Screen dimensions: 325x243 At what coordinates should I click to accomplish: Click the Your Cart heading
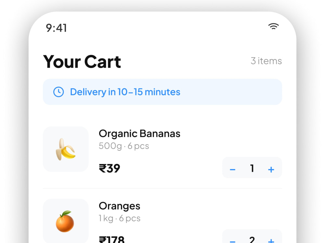click(82, 62)
